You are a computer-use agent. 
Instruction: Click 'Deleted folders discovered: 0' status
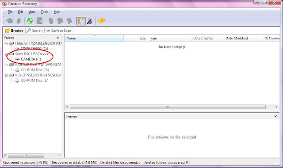pos(165,162)
